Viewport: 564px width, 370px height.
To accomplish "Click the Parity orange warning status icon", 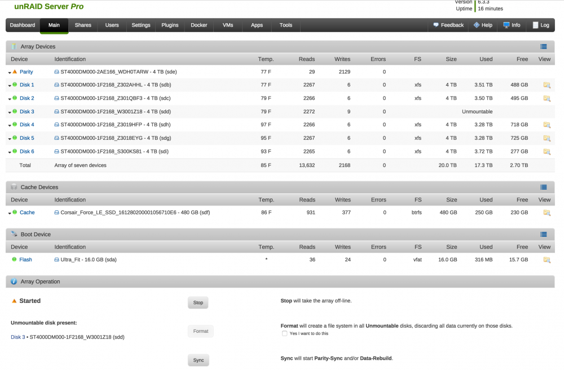I will click(15, 72).
